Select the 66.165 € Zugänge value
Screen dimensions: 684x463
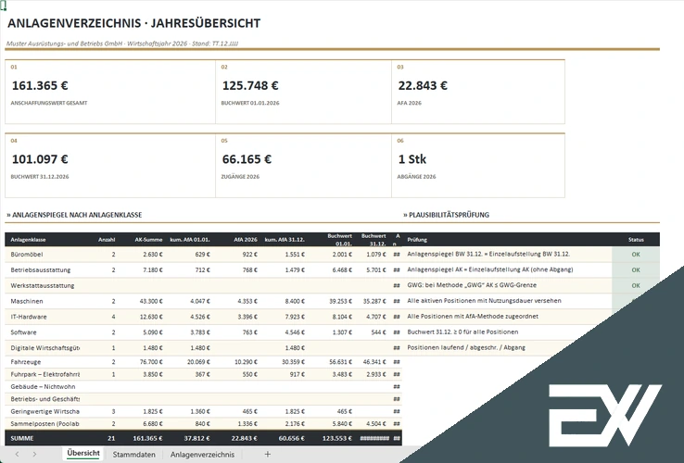(x=247, y=159)
